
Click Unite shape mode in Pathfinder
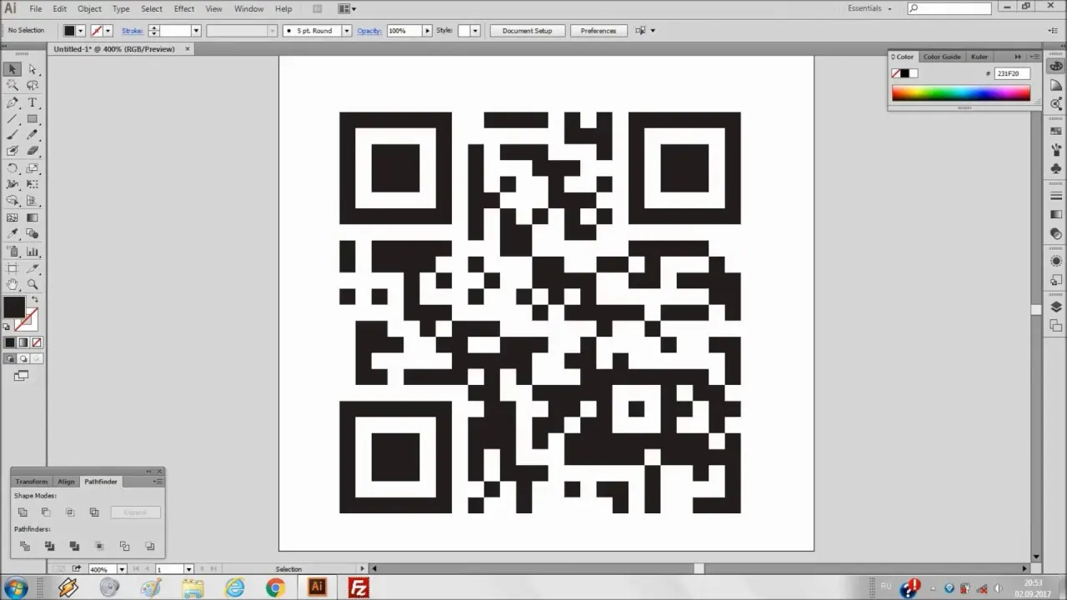tap(23, 512)
